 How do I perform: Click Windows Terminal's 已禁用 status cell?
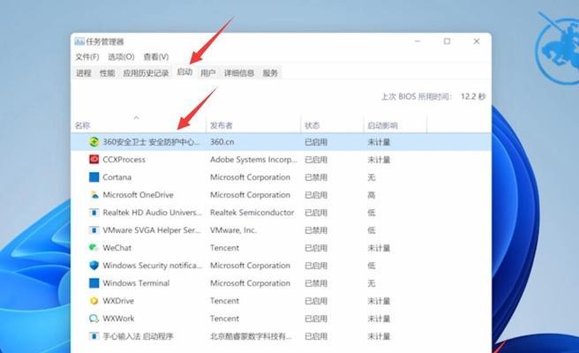coord(316,283)
